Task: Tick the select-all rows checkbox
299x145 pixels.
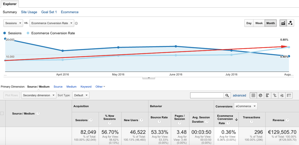Action: [2, 114]
